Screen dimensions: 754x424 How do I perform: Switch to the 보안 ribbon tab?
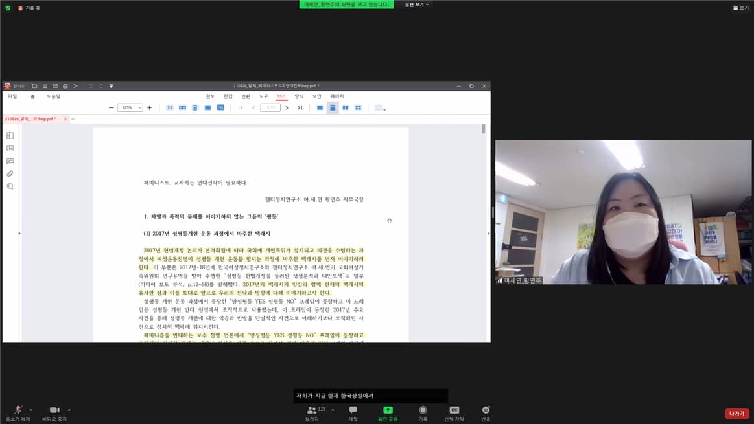click(317, 96)
